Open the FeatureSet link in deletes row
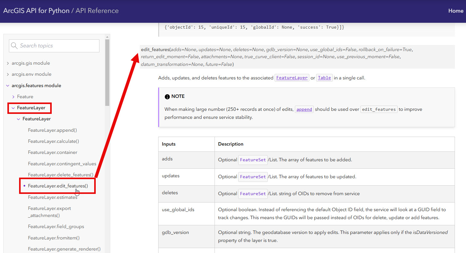This screenshot has height=253, width=466. 253,194
